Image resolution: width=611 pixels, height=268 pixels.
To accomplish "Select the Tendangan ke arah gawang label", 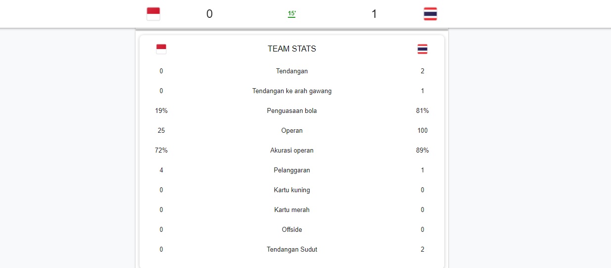I will (x=292, y=91).
